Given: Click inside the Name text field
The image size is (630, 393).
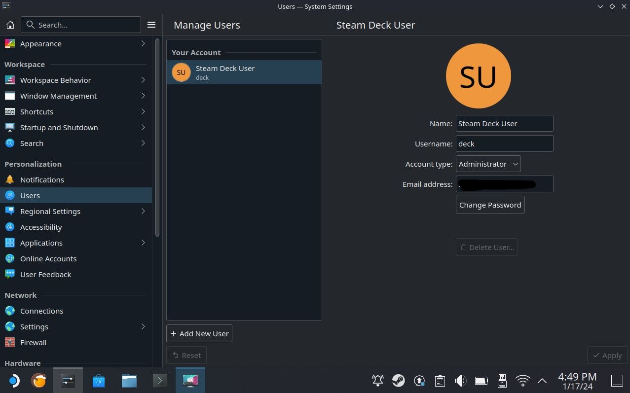Looking at the screenshot, I should pos(504,123).
